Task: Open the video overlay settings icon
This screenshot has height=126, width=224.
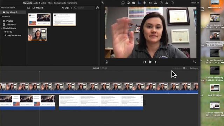Action: pyautogui.click(x=123, y=3)
